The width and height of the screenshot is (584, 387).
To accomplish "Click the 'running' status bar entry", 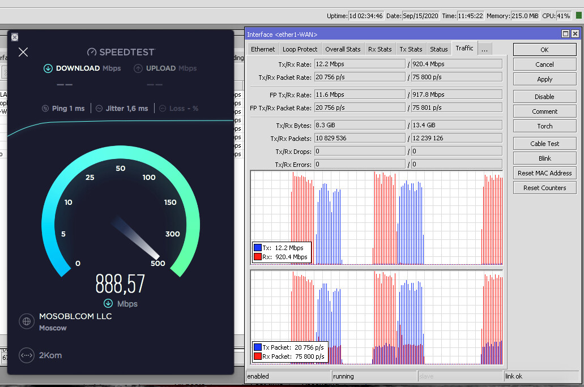I will click(374, 376).
